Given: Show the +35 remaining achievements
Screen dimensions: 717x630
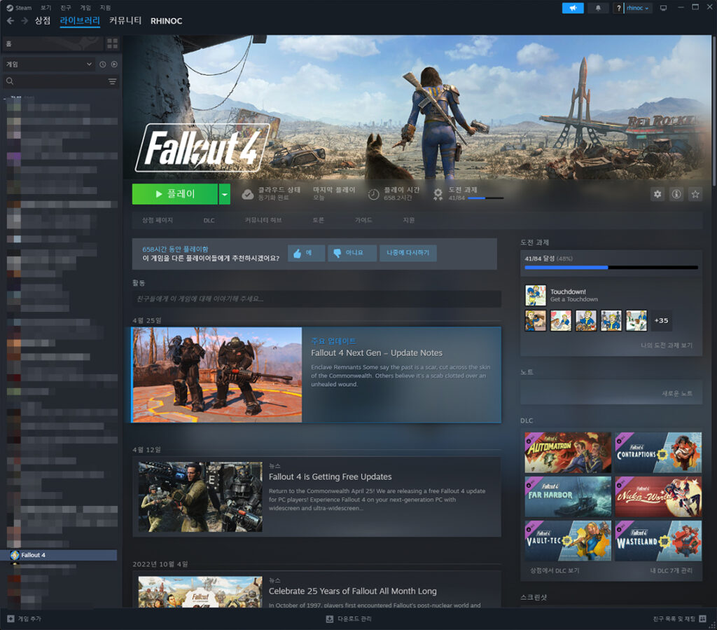Looking at the screenshot, I should pyautogui.click(x=661, y=320).
